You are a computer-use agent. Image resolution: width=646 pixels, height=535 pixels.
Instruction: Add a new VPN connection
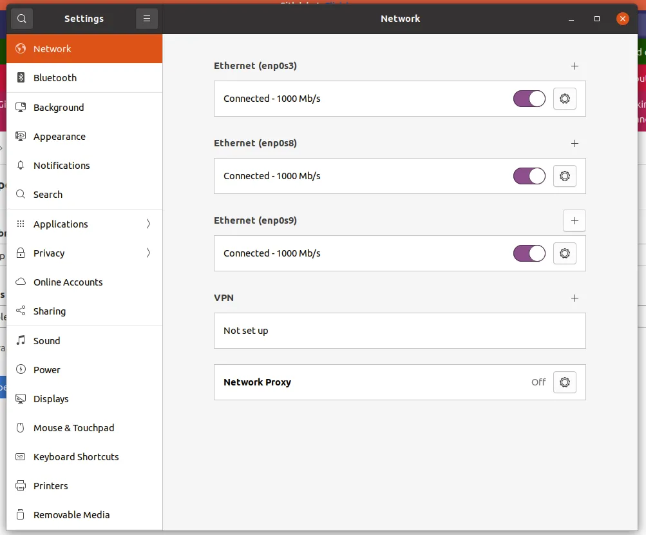575,298
